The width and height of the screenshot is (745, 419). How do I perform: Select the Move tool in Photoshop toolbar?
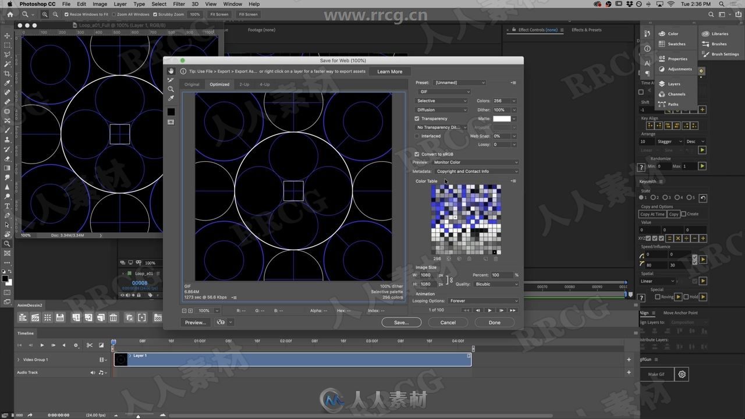pos(7,35)
